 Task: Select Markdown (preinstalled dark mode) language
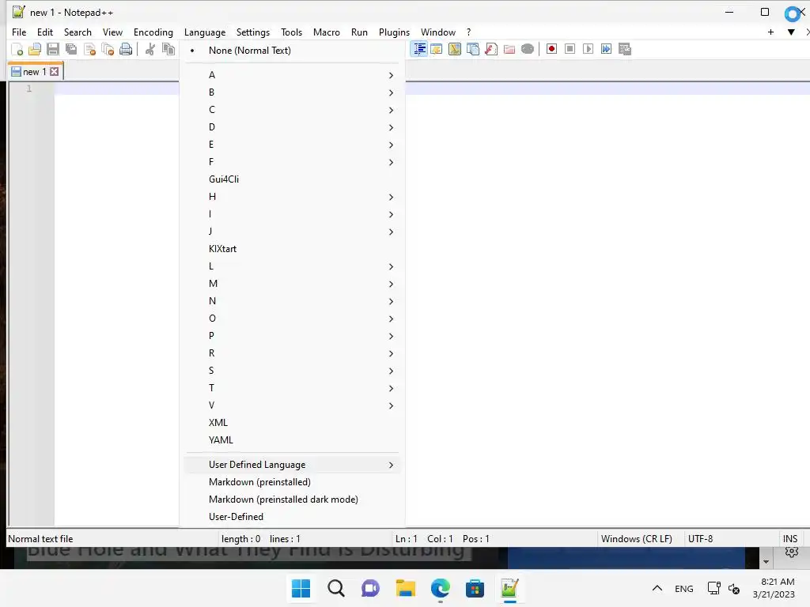click(x=292, y=500)
